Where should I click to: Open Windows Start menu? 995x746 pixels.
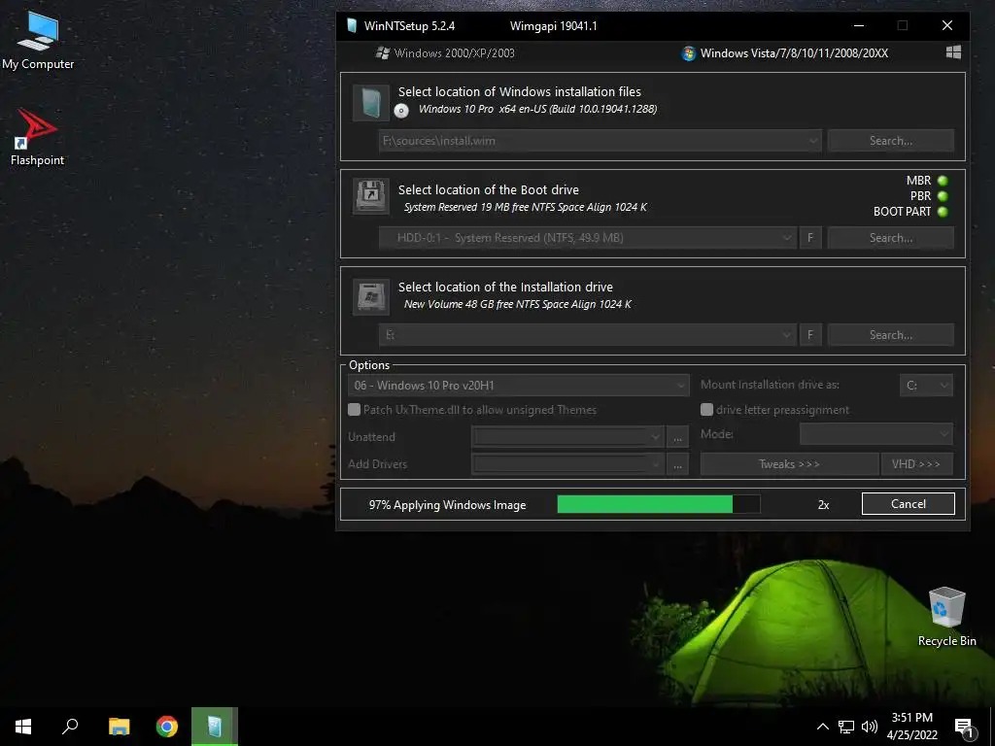(x=23, y=727)
